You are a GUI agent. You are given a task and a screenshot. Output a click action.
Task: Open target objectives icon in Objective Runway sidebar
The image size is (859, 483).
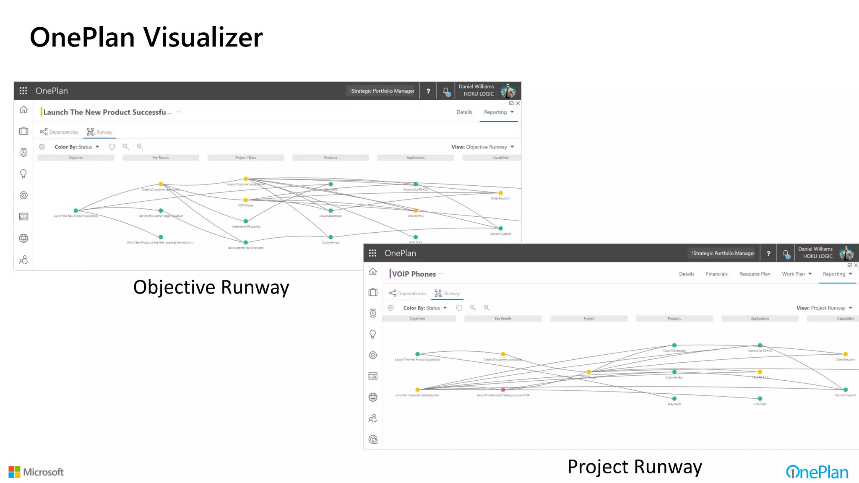pos(23,195)
